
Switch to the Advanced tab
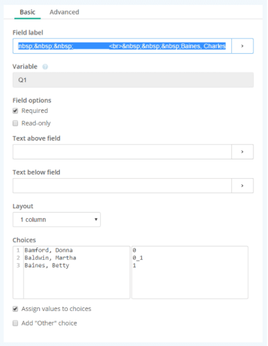tap(64, 12)
